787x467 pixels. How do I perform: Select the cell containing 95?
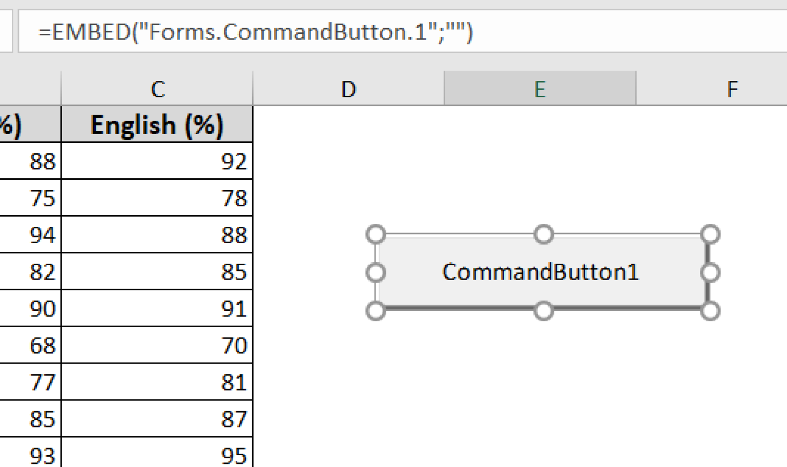click(157, 454)
